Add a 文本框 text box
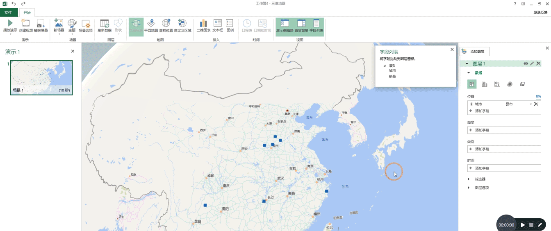Viewport: 551px width, 231px height. (x=218, y=26)
